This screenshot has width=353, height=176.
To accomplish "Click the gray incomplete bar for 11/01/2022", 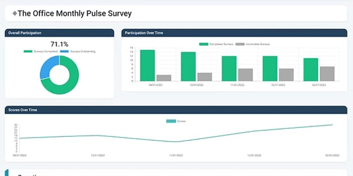I will point(245,75).
